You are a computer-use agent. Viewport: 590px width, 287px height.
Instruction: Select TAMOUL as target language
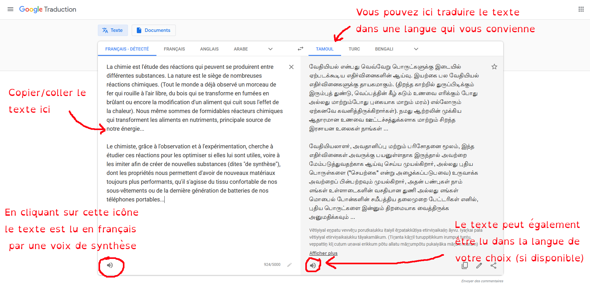(x=324, y=49)
